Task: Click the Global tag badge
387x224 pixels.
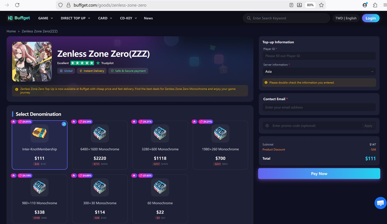Action: pyautogui.click(x=66, y=71)
